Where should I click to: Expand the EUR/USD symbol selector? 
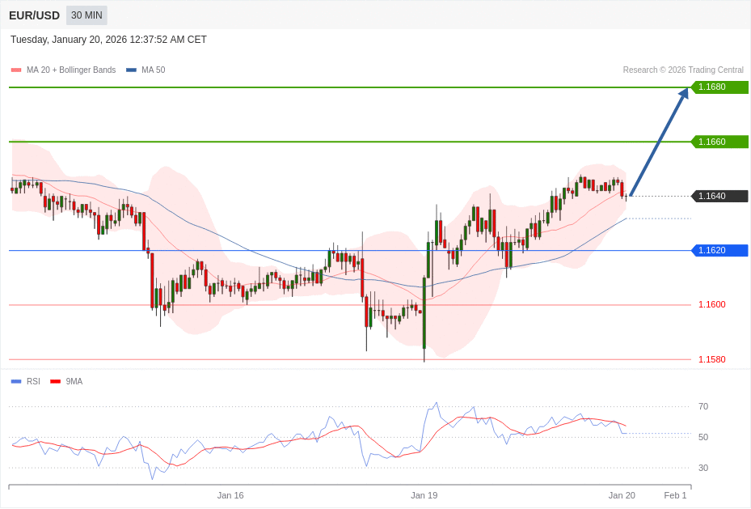35,15
